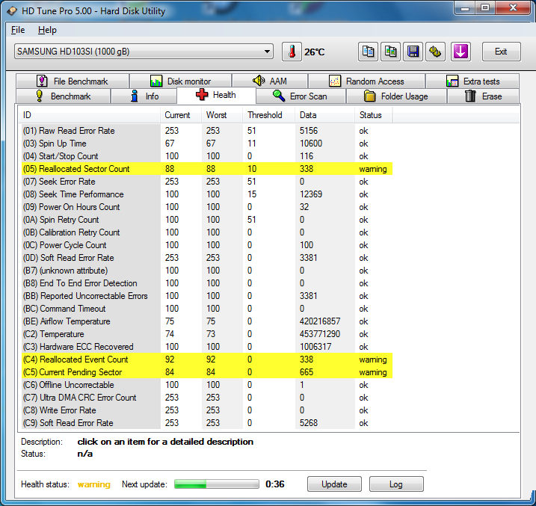This screenshot has height=506, width=536.
Task: Open the Erase tab
Action: tap(484, 96)
